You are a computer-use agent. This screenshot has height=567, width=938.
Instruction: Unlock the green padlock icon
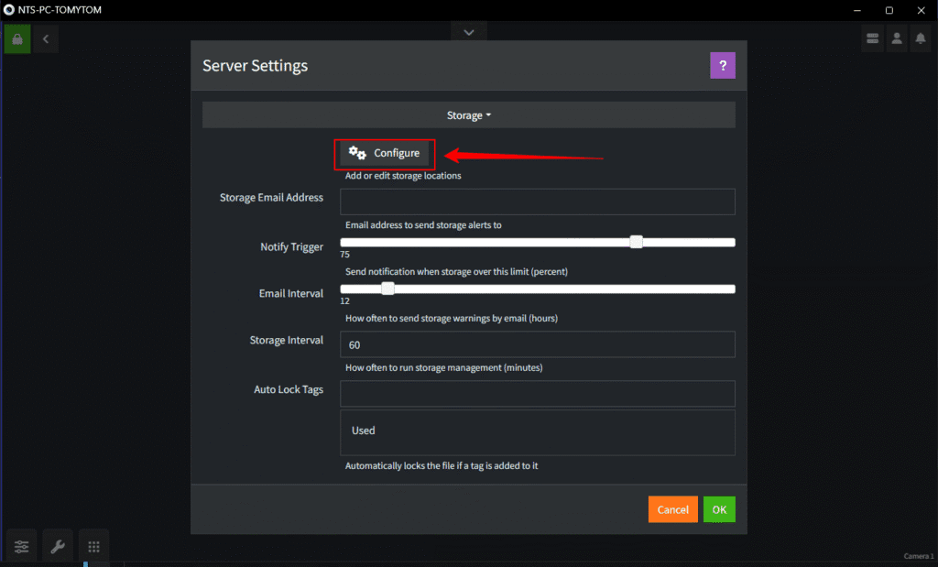(16, 38)
